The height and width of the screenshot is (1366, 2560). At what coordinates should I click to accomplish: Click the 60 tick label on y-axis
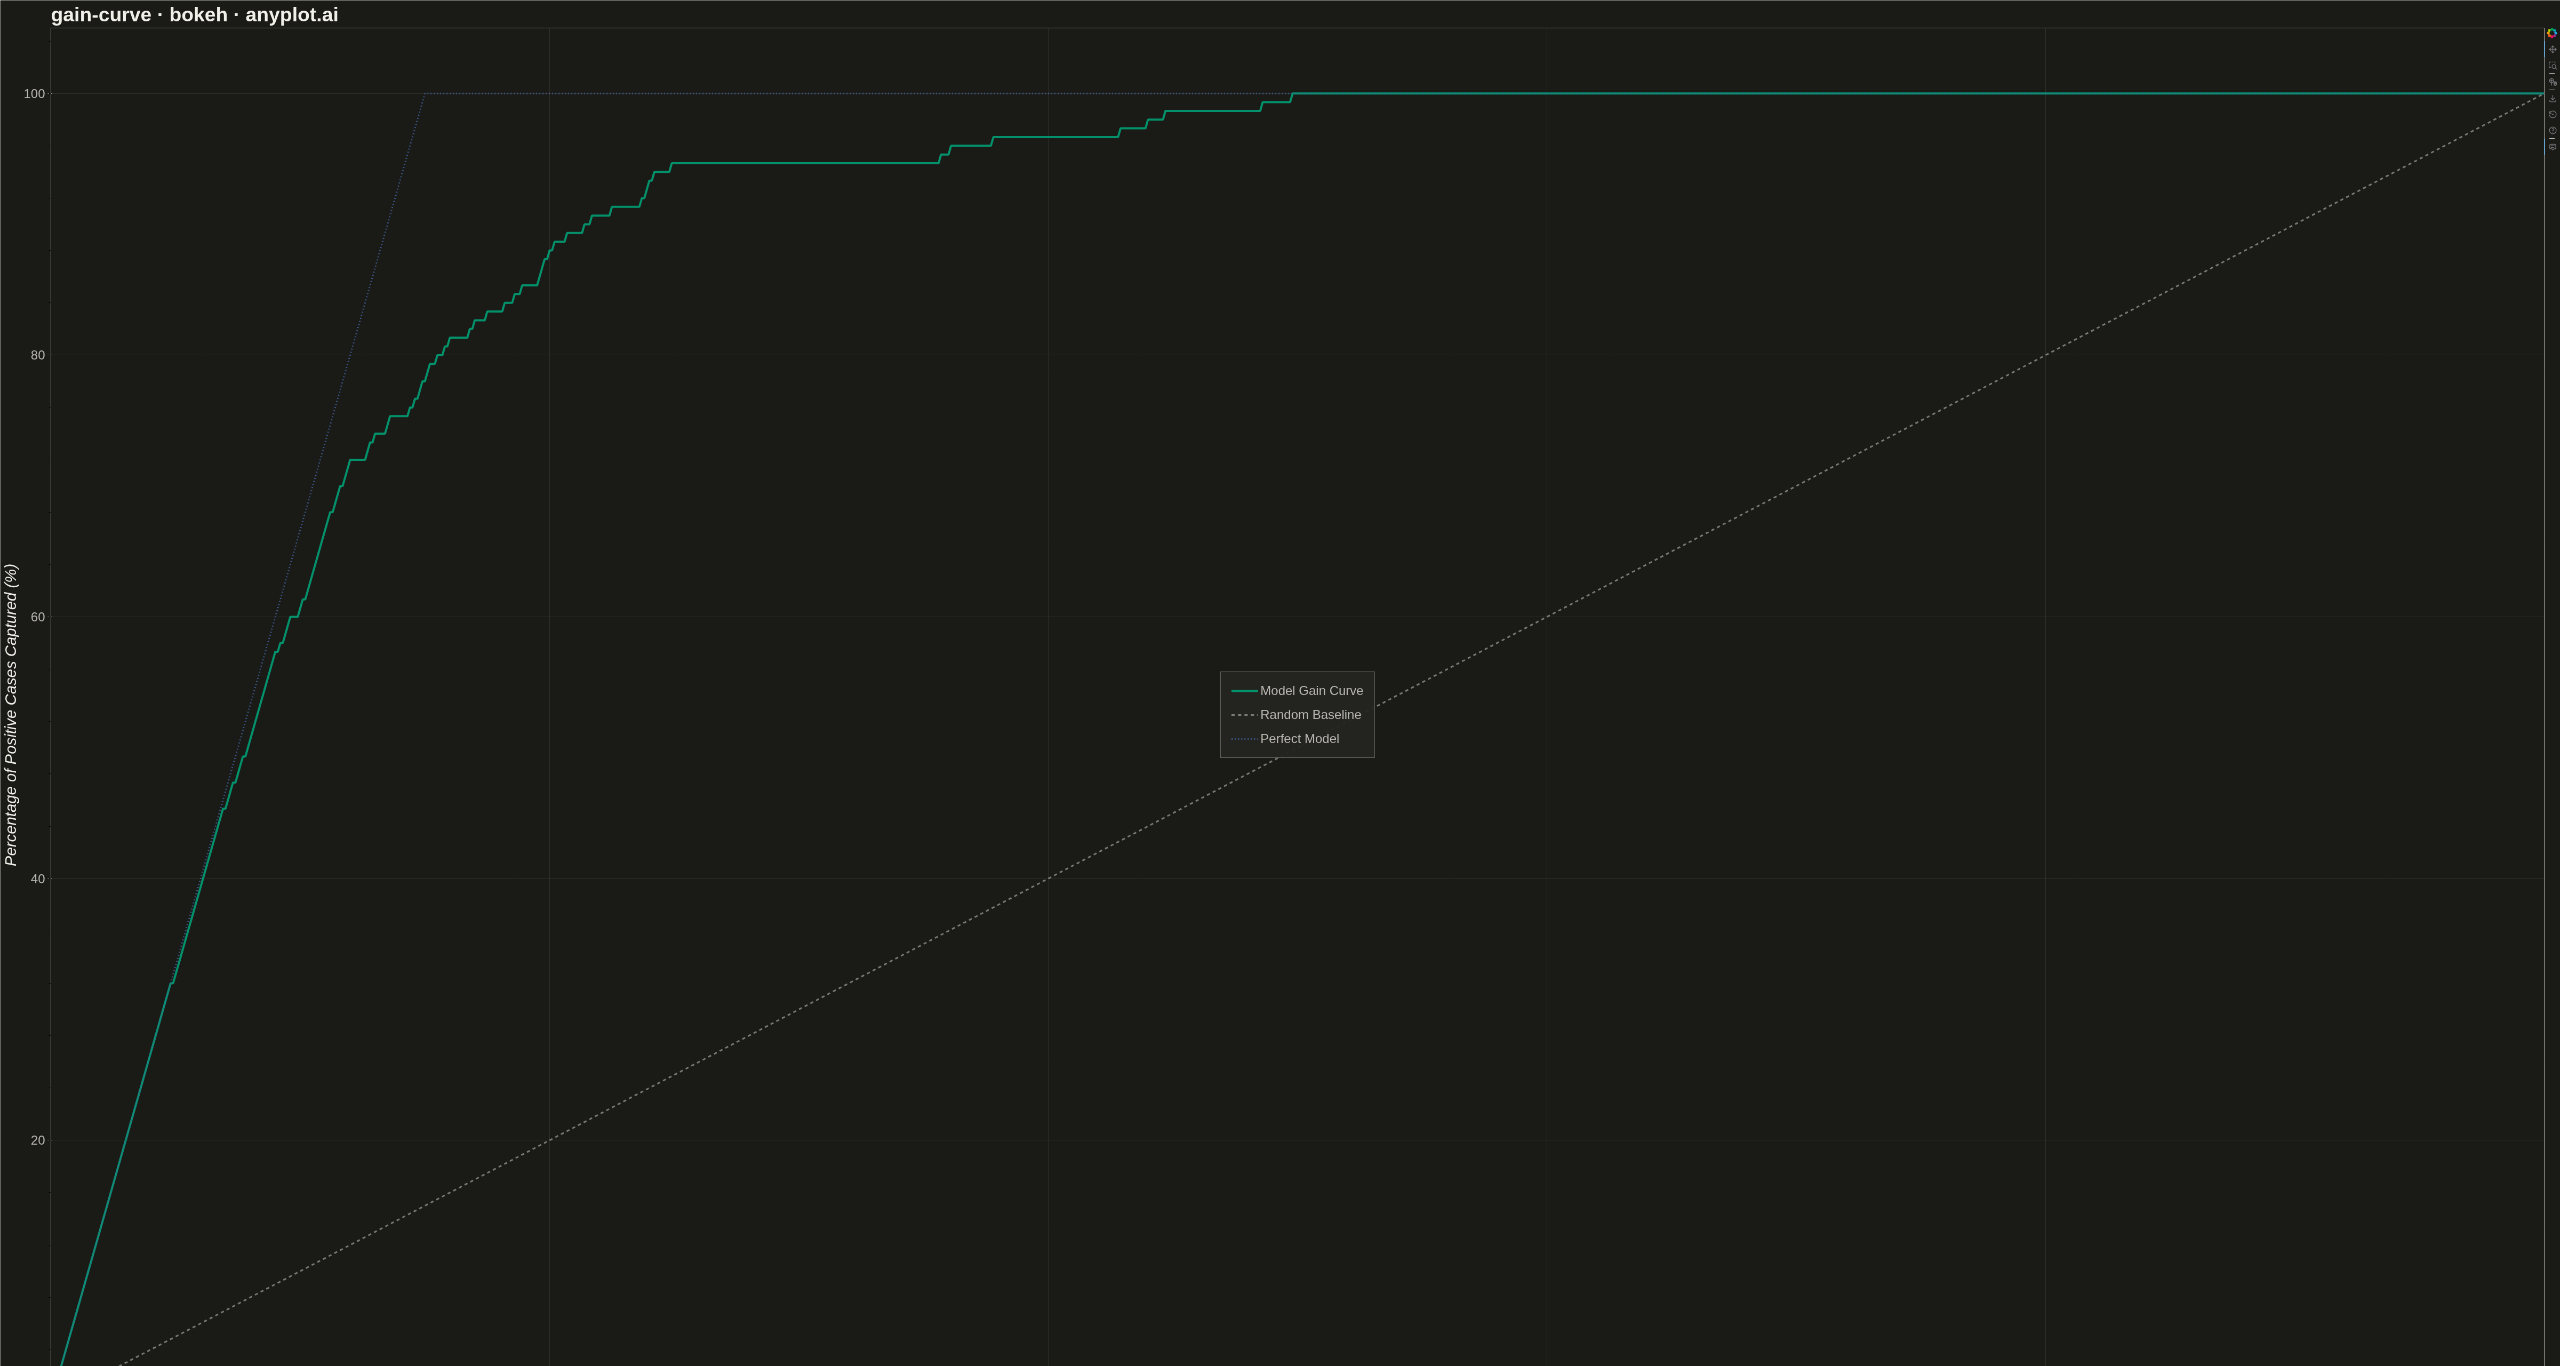[38, 617]
